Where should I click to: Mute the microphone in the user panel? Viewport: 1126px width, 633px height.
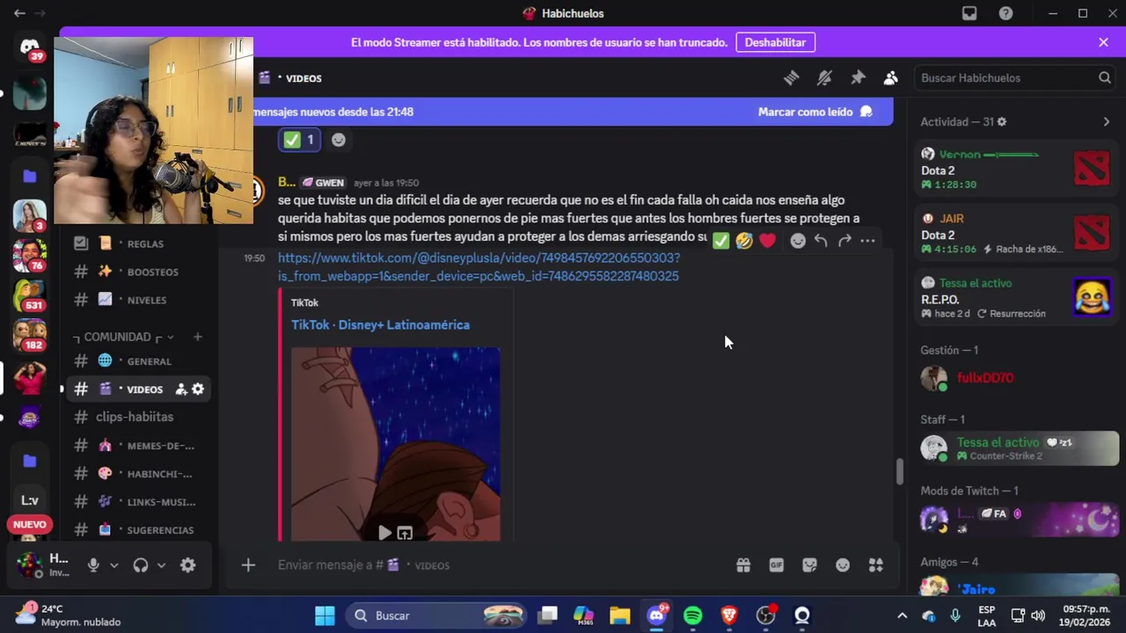point(93,565)
